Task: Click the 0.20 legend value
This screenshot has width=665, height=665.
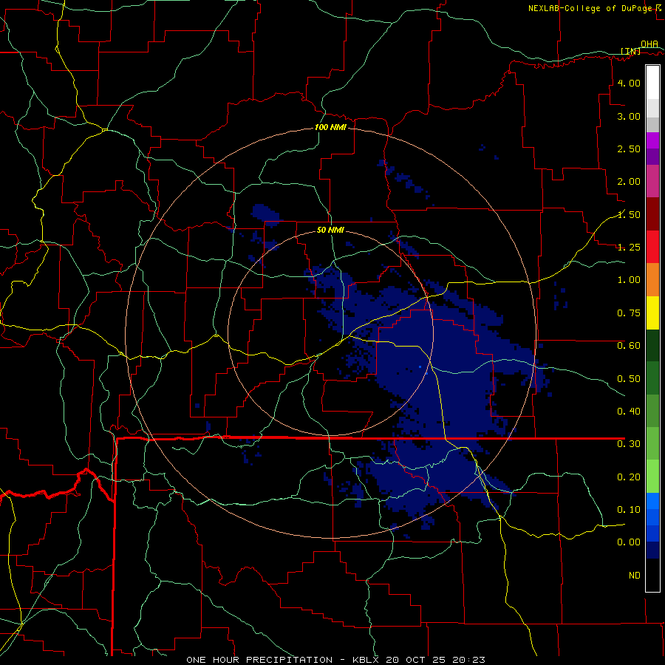Action: [x=629, y=477]
